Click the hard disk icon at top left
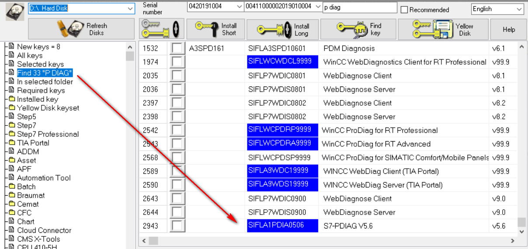The image size is (528, 249). [15, 11]
